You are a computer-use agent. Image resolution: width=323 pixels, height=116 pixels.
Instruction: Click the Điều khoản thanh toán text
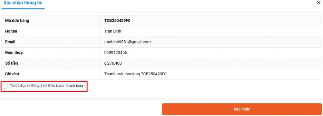click(66, 86)
